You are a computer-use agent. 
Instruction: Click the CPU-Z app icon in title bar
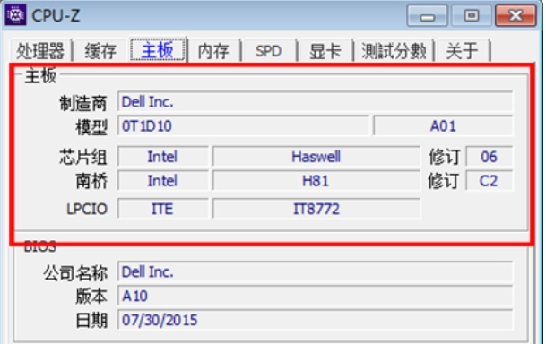15,15
